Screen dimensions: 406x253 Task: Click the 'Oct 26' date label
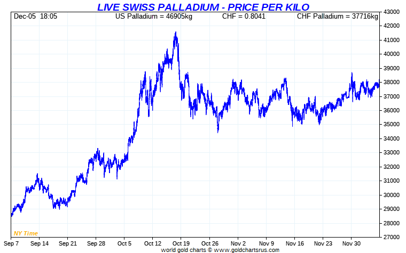[210, 243]
